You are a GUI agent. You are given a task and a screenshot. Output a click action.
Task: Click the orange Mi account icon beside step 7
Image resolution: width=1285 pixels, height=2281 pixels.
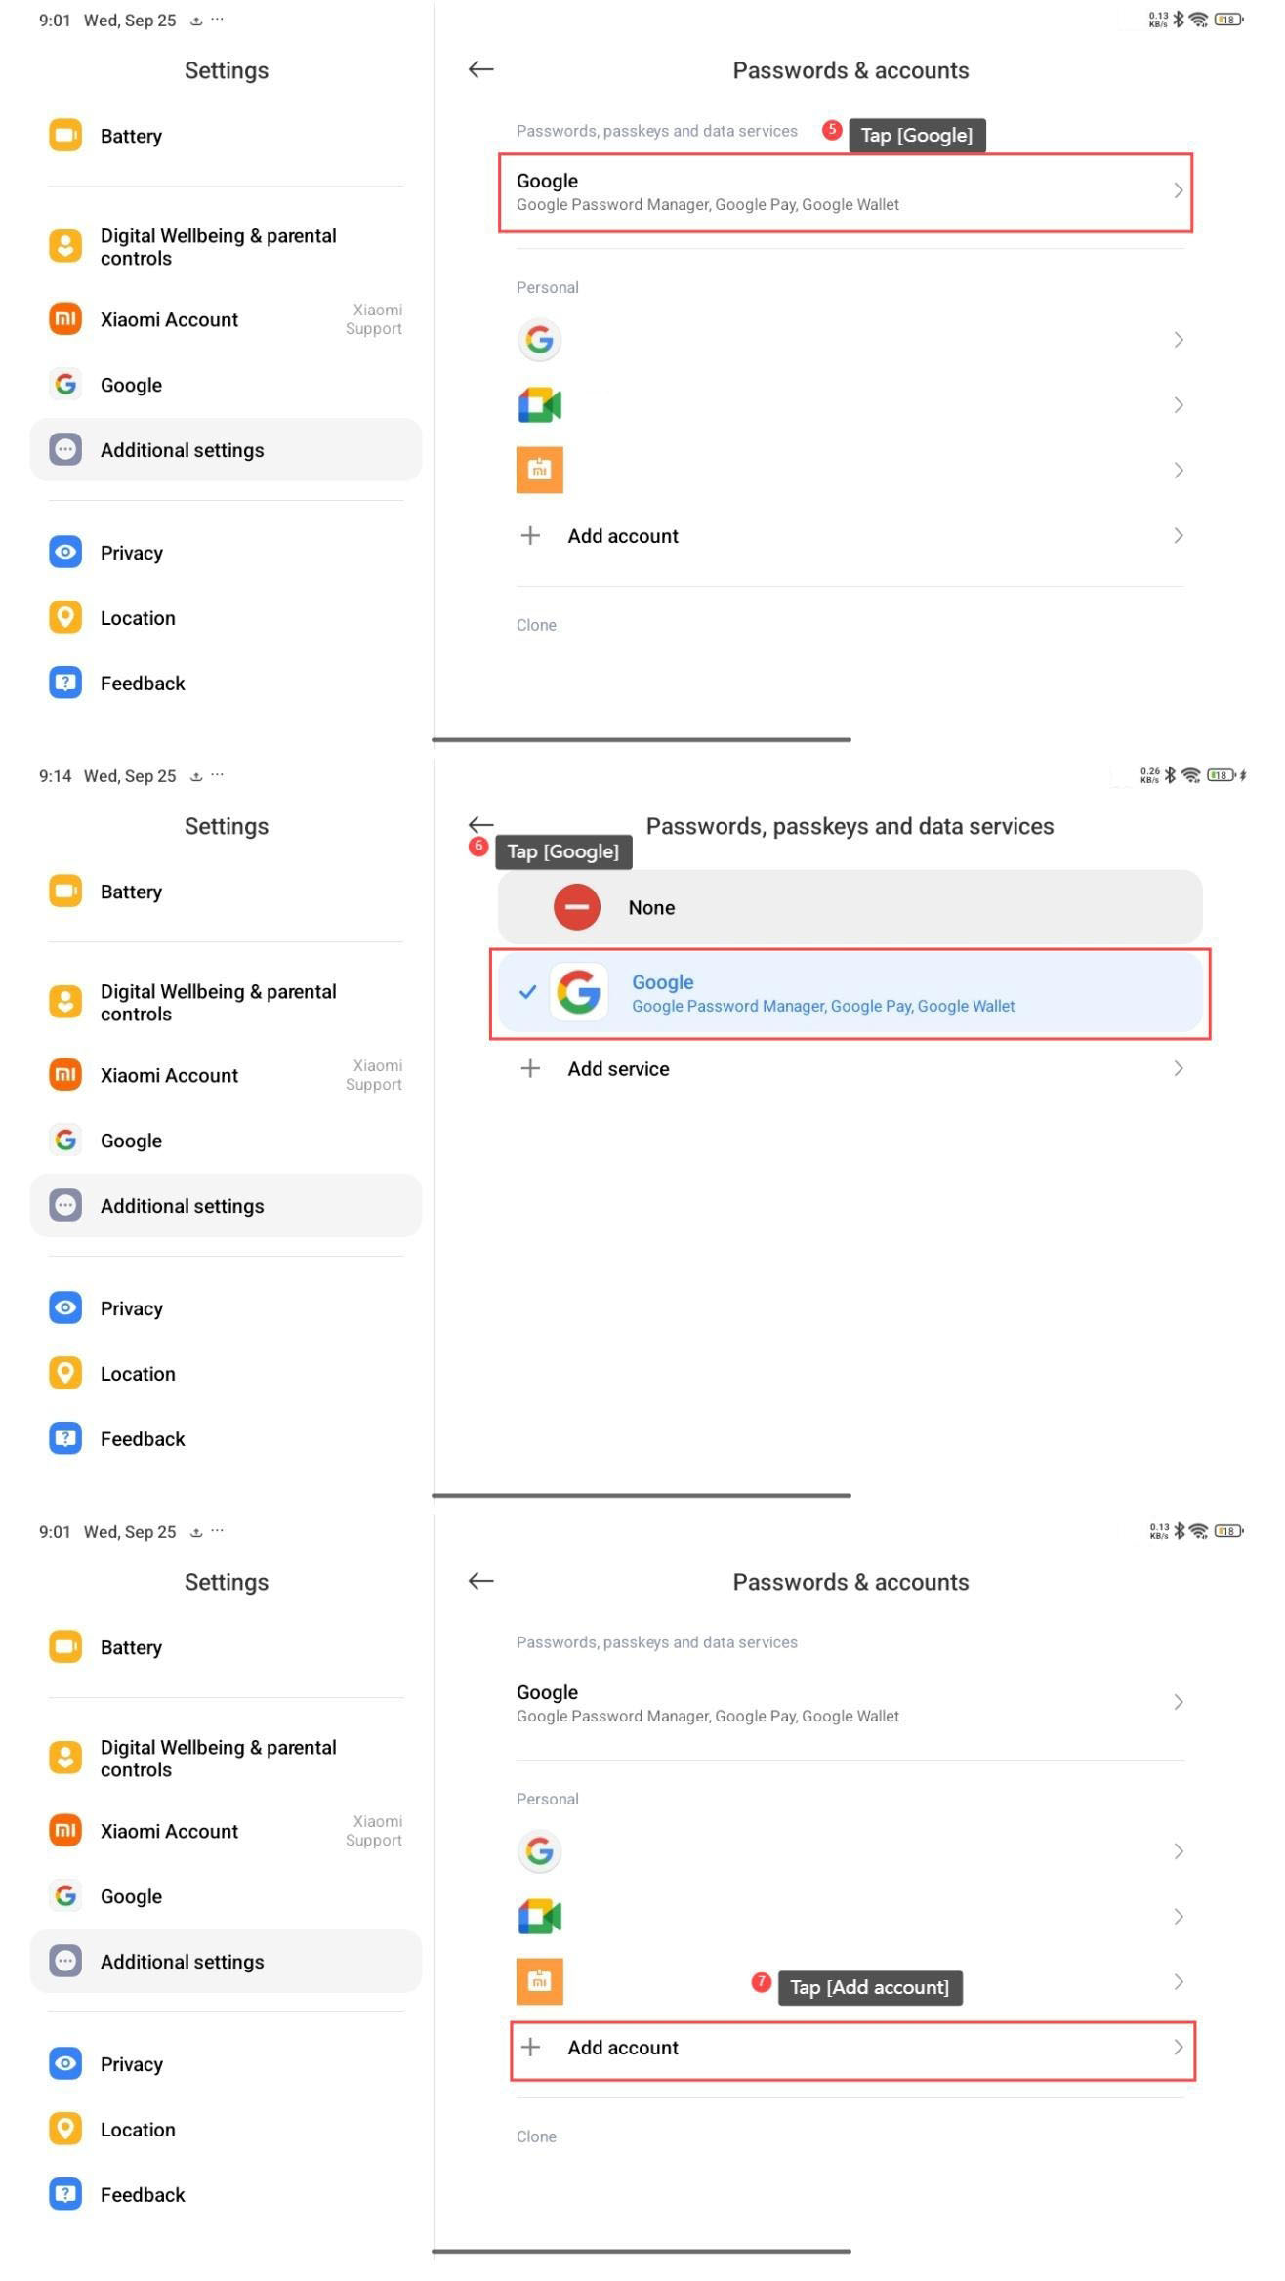point(539,1981)
